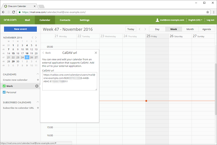Screen dimensions: 217x145
Task: Open a new browser tab
Action: [41, 7]
